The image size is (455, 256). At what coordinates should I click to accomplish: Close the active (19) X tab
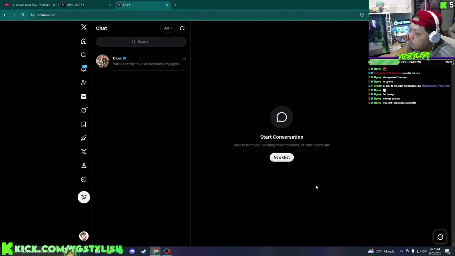167,5
